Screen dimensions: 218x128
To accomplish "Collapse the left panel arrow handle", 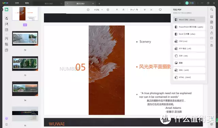I will click(x=2, y=10).
